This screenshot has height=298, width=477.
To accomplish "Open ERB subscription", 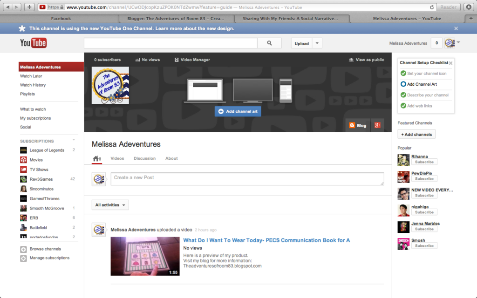I will [34, 218].
